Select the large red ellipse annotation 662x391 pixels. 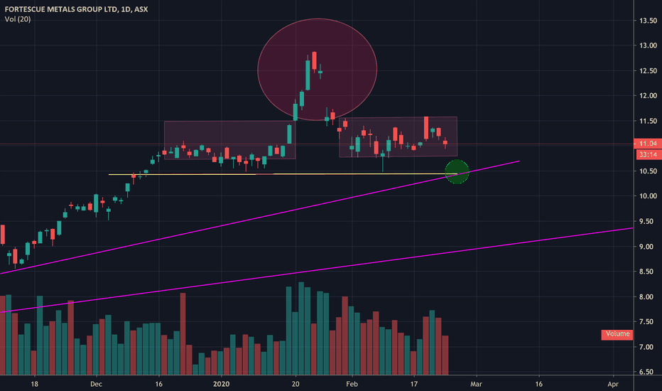[x=317, y=70]
